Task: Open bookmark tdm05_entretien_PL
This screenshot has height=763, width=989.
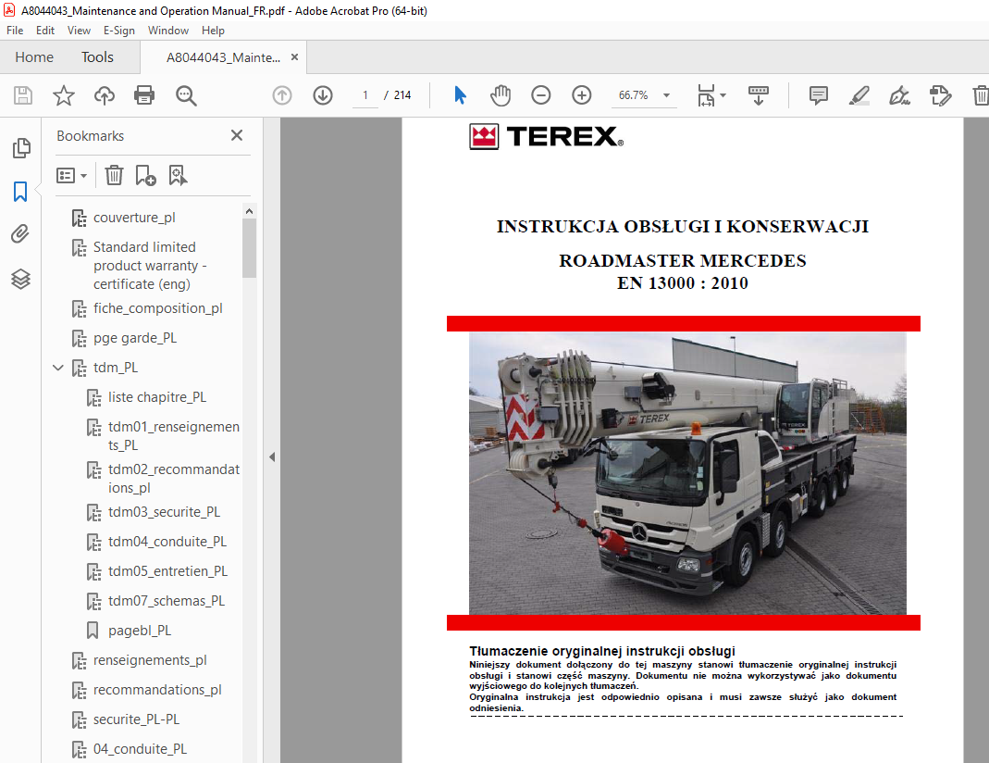Action: 167,571
